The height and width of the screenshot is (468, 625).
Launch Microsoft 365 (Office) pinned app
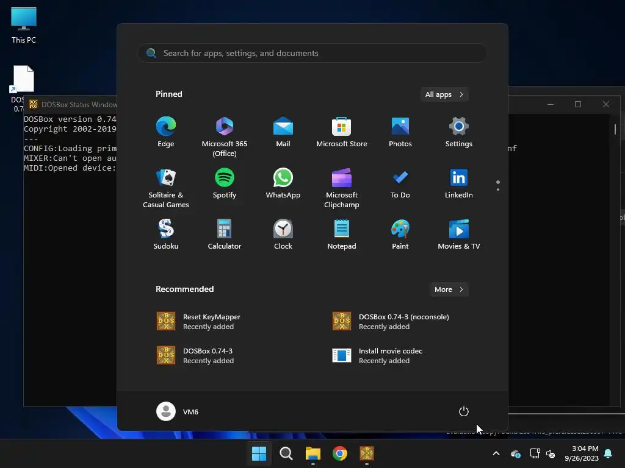(225, 136)
